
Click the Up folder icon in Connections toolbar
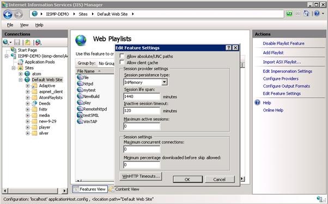pos(27,42)
